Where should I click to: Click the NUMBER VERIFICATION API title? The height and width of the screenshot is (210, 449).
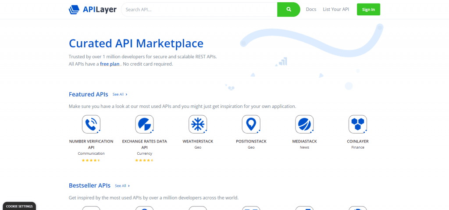tap(91, 144)
